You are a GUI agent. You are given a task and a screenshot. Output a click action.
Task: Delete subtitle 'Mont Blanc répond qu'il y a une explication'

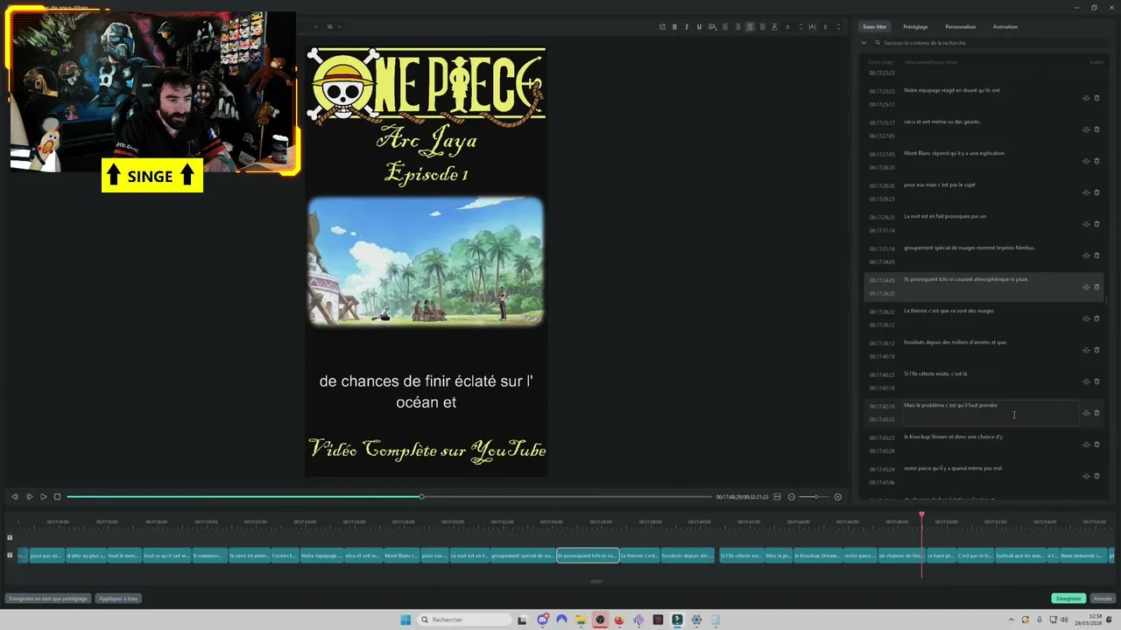click(x=1096, y=161)
